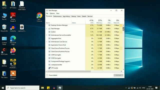Viewport: 160px width, 90px height.
Task: Select the NCH Suite desktop shortcut
Action: 4,51
